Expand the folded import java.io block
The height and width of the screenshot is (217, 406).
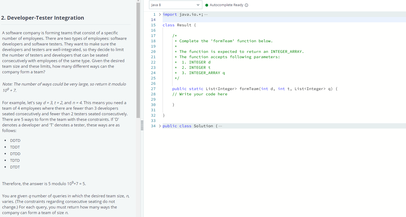pos(160,14)
